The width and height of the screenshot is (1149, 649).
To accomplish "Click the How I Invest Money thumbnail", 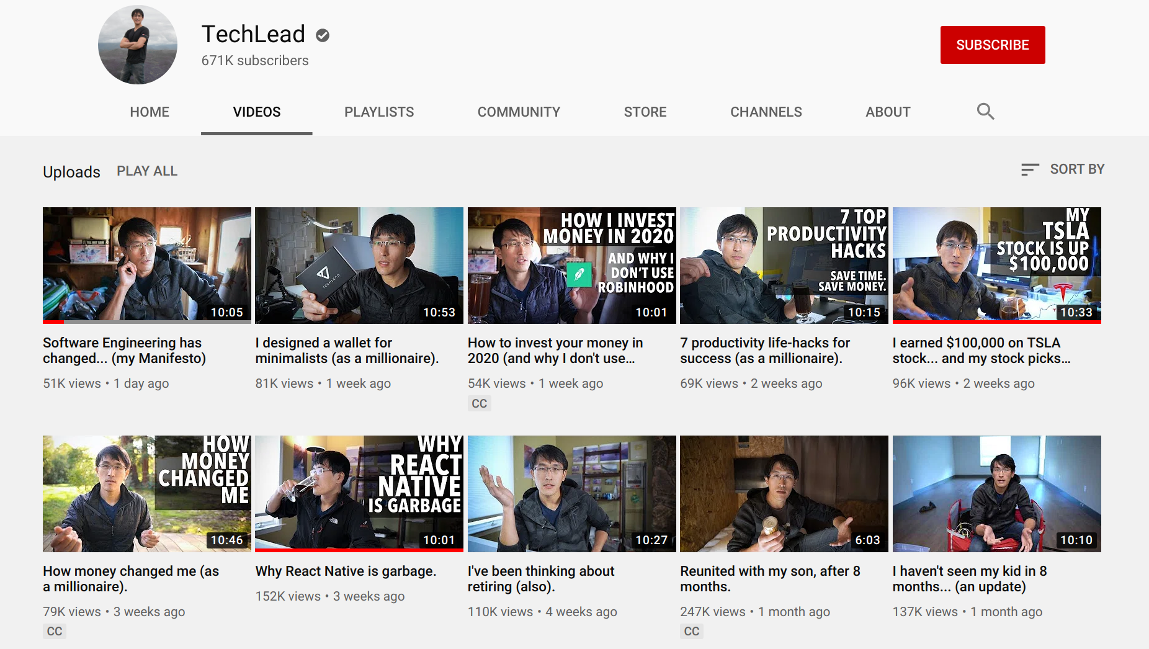I will tap(572, 266).
